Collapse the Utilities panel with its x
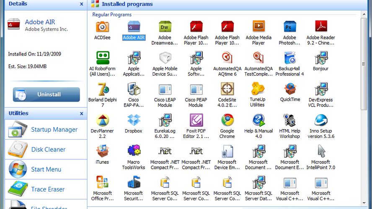Screen dimensions: 372x209 click(x=81, y=113)
